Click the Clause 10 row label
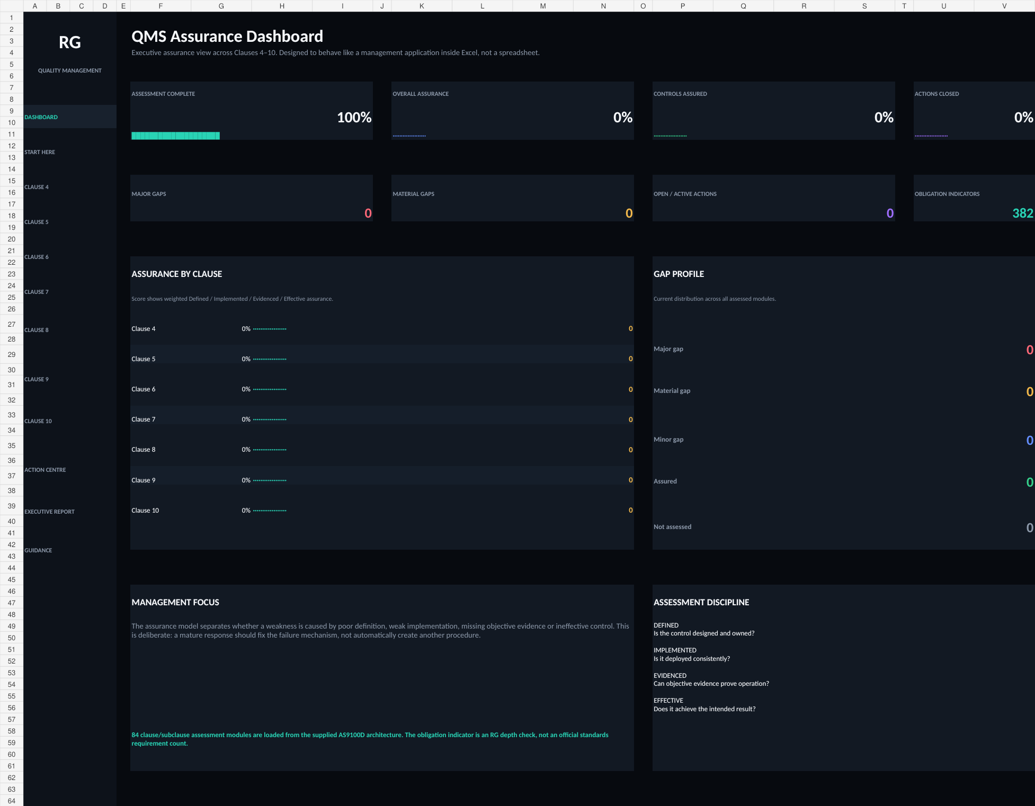Screen dimensions: 1035x806 145,511
